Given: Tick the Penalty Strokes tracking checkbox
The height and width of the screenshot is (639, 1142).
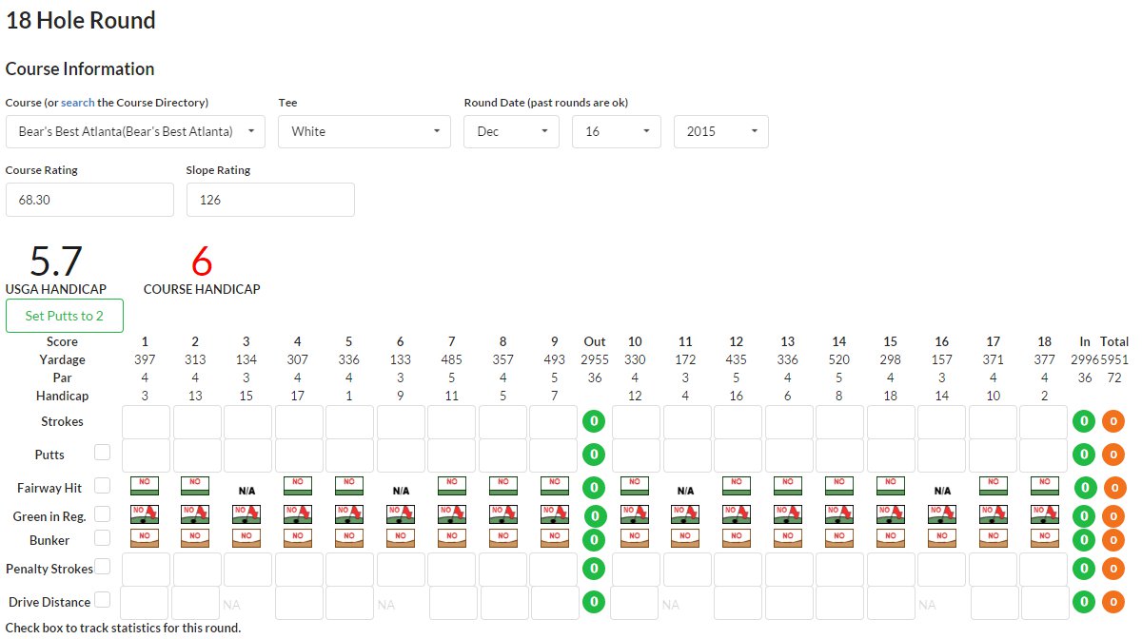Looking at the screenshot, I should pyautogui.click(x=102, y=567).
